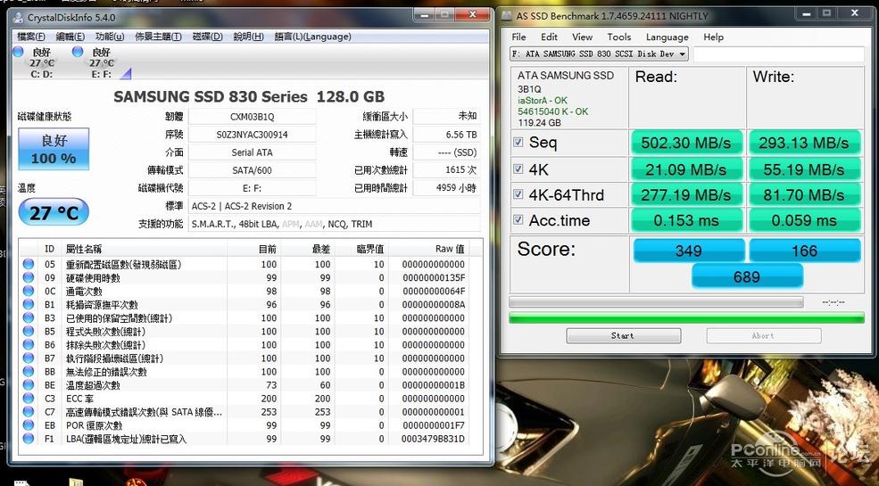Open the Tools menu in AS SSD Benchmark
Image resolution: width=879 pixels, height=486 pixels.
[x=619, y=37]
